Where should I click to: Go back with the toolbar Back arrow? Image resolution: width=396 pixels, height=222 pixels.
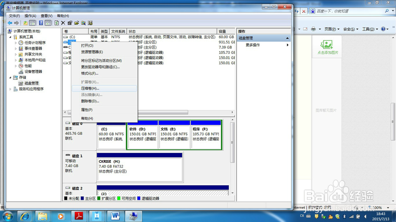pyautogui.click(x=10, y=23)
